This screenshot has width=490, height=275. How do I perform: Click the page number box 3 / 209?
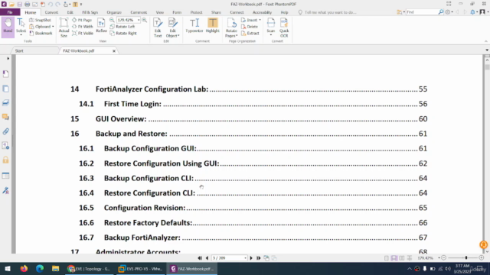pos(229,258)
